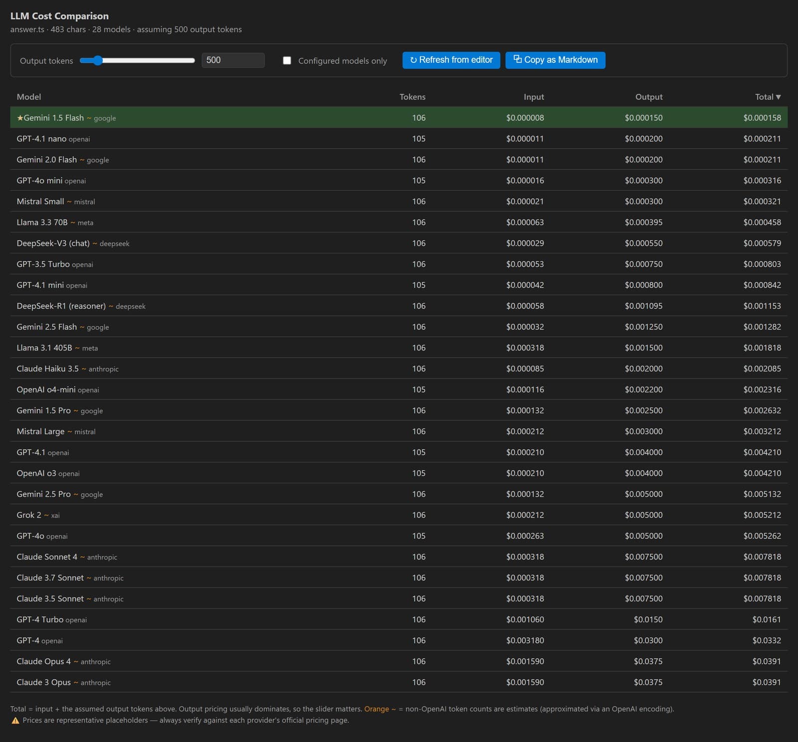Select the $0.000458 total for Llama 3.3 70B

pos(762,222)
